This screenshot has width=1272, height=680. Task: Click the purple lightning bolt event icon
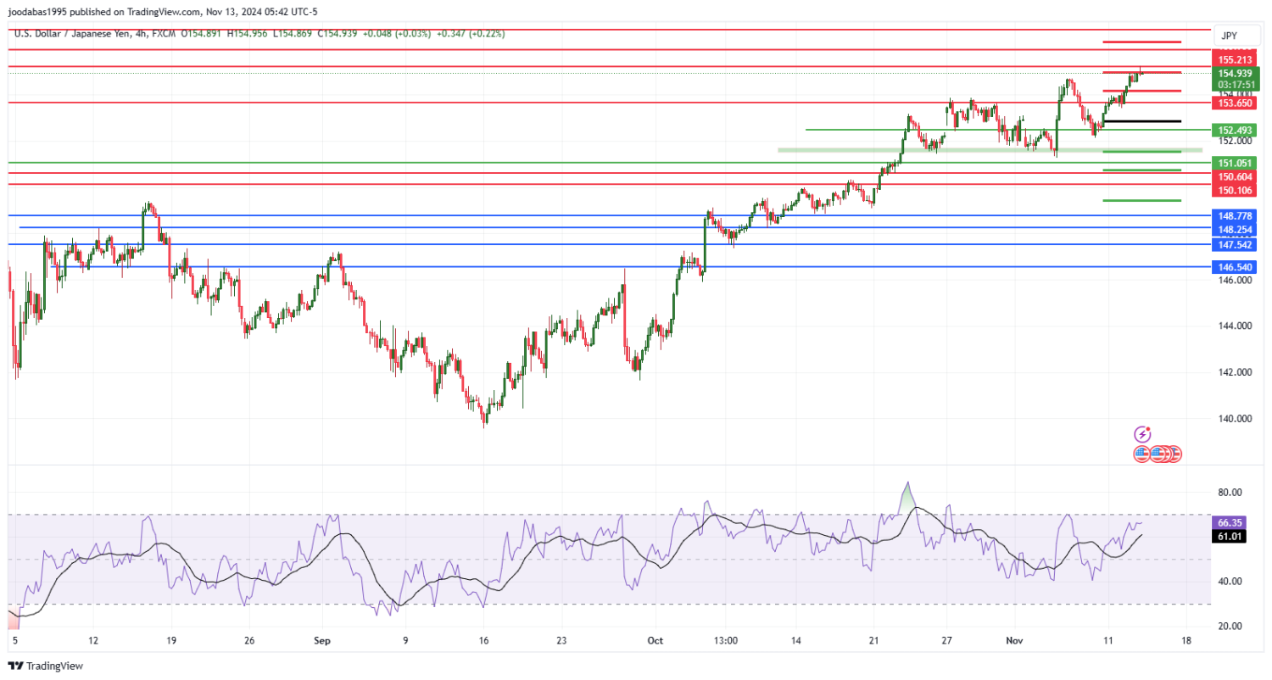pyautogui.click(x=1142, y=433)
